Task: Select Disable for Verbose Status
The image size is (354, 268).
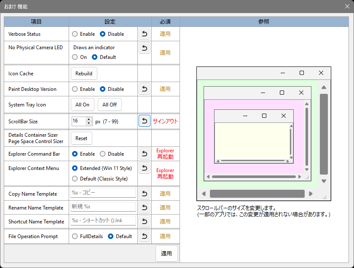Action: coord(102,34)
